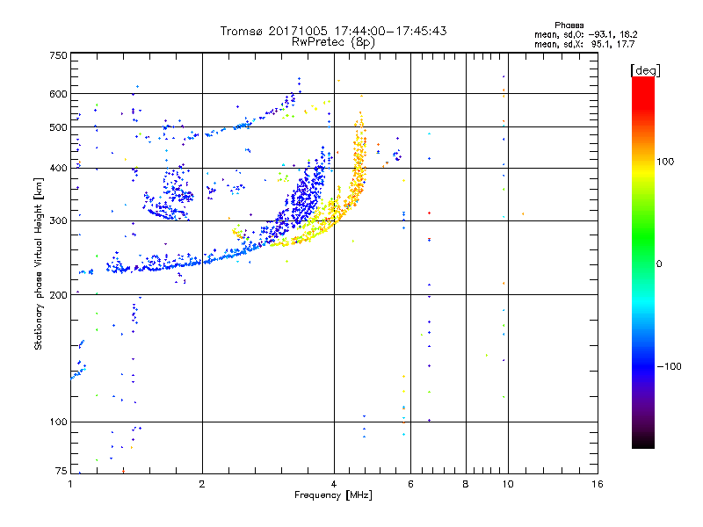Click the 'Stationary phase Virtual Height [km]' axis title
The width and height of the screenshot is (703, 527).
[x=39, y=263]
